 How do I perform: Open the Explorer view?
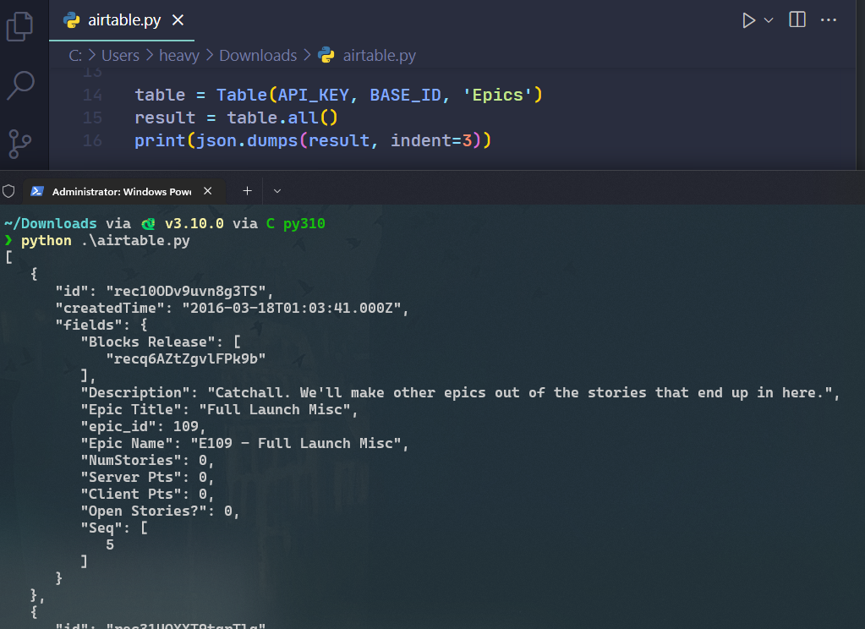point(23,26)
